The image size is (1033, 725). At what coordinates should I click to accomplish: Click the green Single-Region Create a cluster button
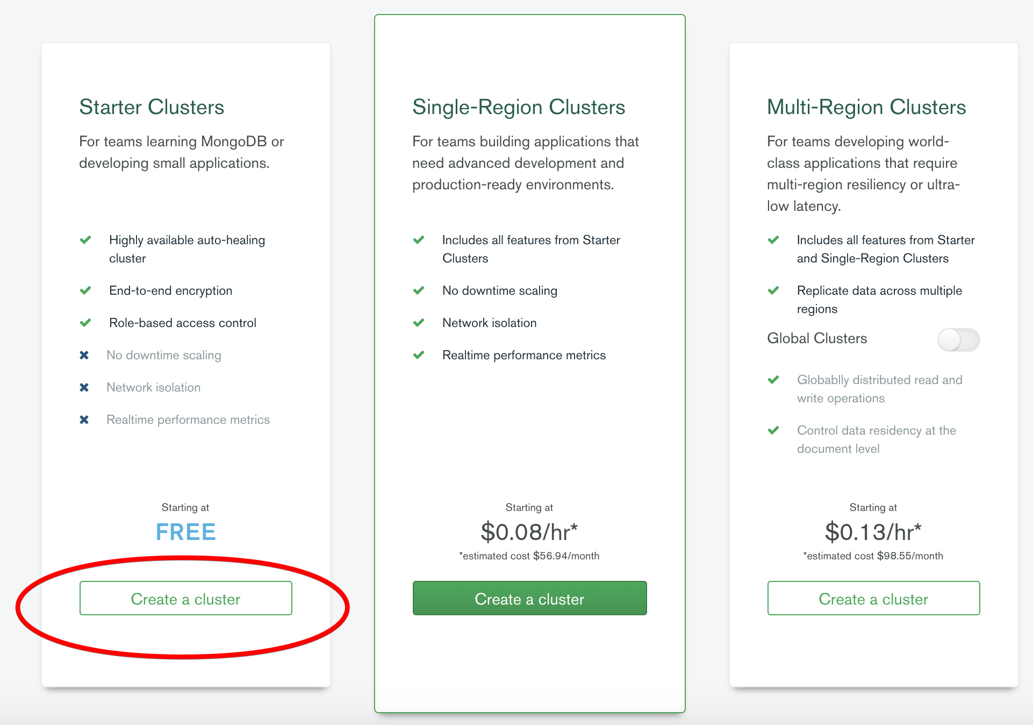pos(529,598)
